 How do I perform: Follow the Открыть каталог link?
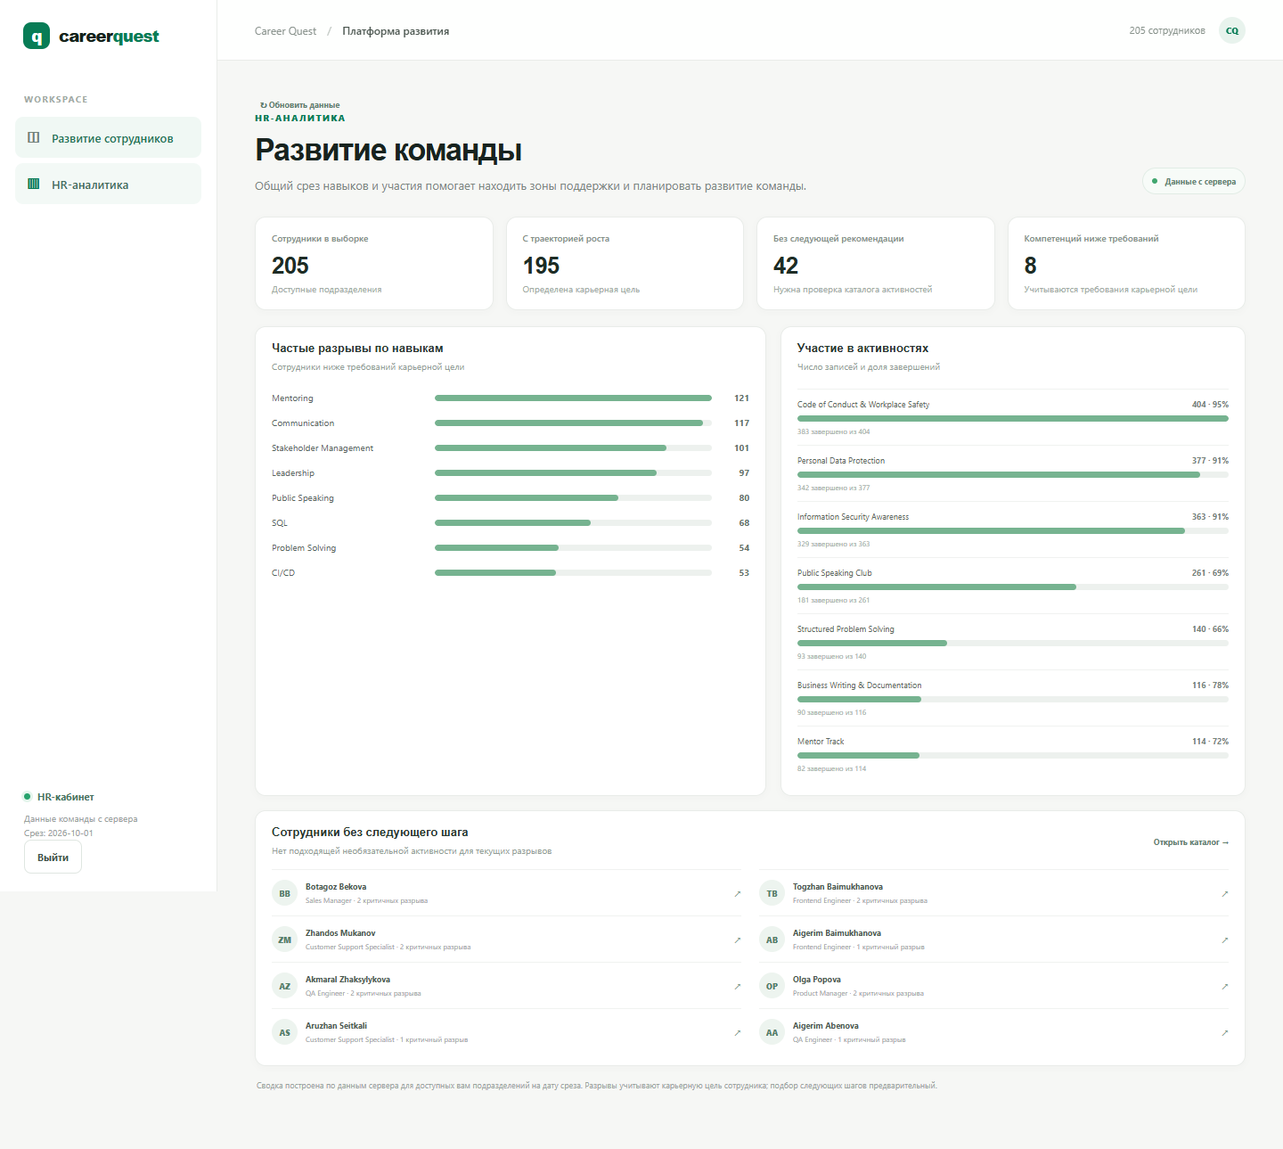click(1190, 842)
